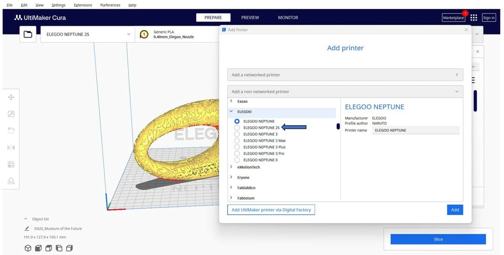Select ELEGOO NEPTUNE 3 Pro radio button
The image size is (504, 255).
tap(237, 154)
